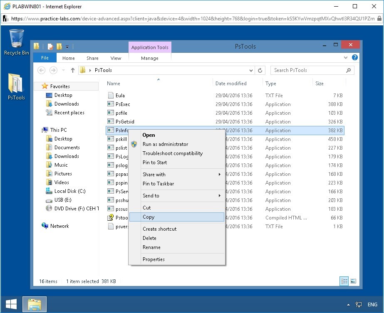Navigate up one folder level arrow
Screen dimensions: 384x313
(73, 70)
